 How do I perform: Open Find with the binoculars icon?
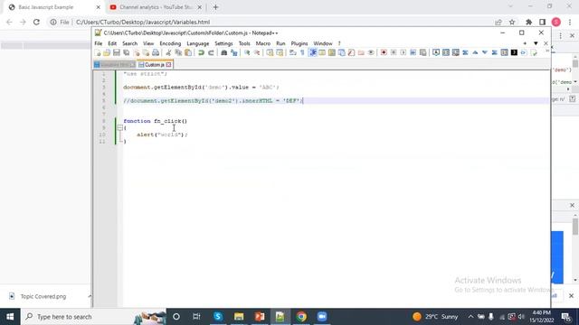[x=223, y=53]
